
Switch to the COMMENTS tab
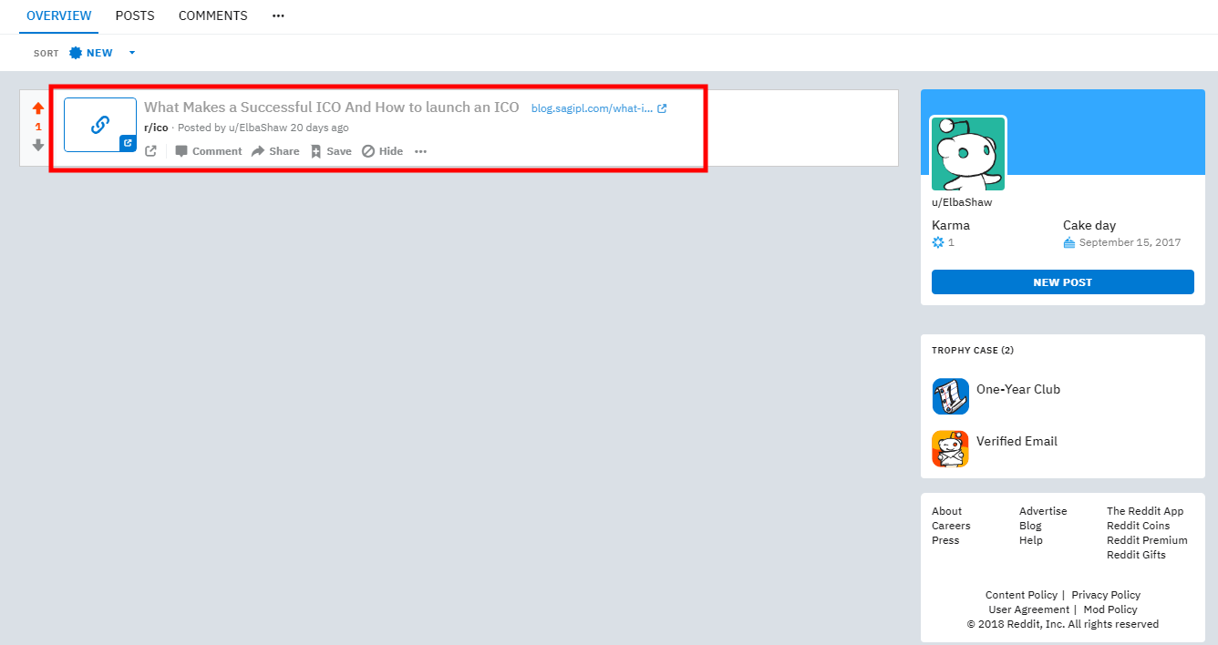(x=213, y=15)
